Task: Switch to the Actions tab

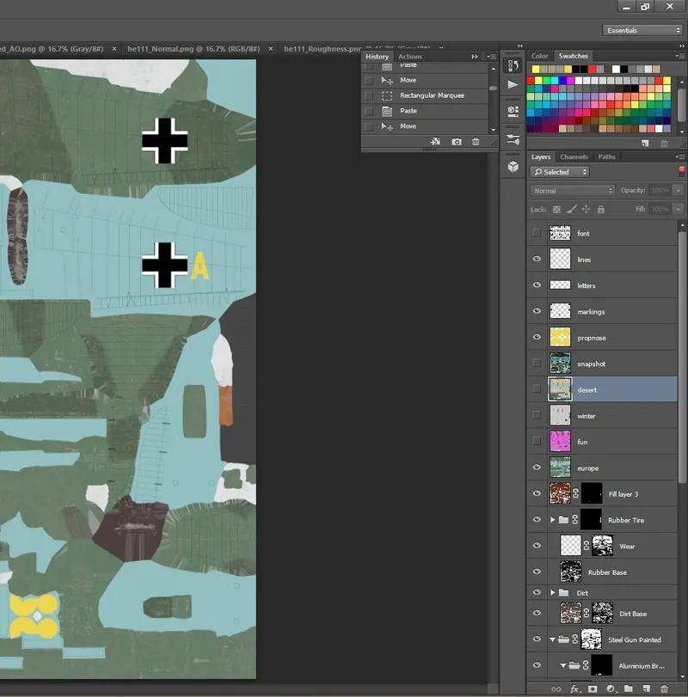Action: (x=410, y=57)
